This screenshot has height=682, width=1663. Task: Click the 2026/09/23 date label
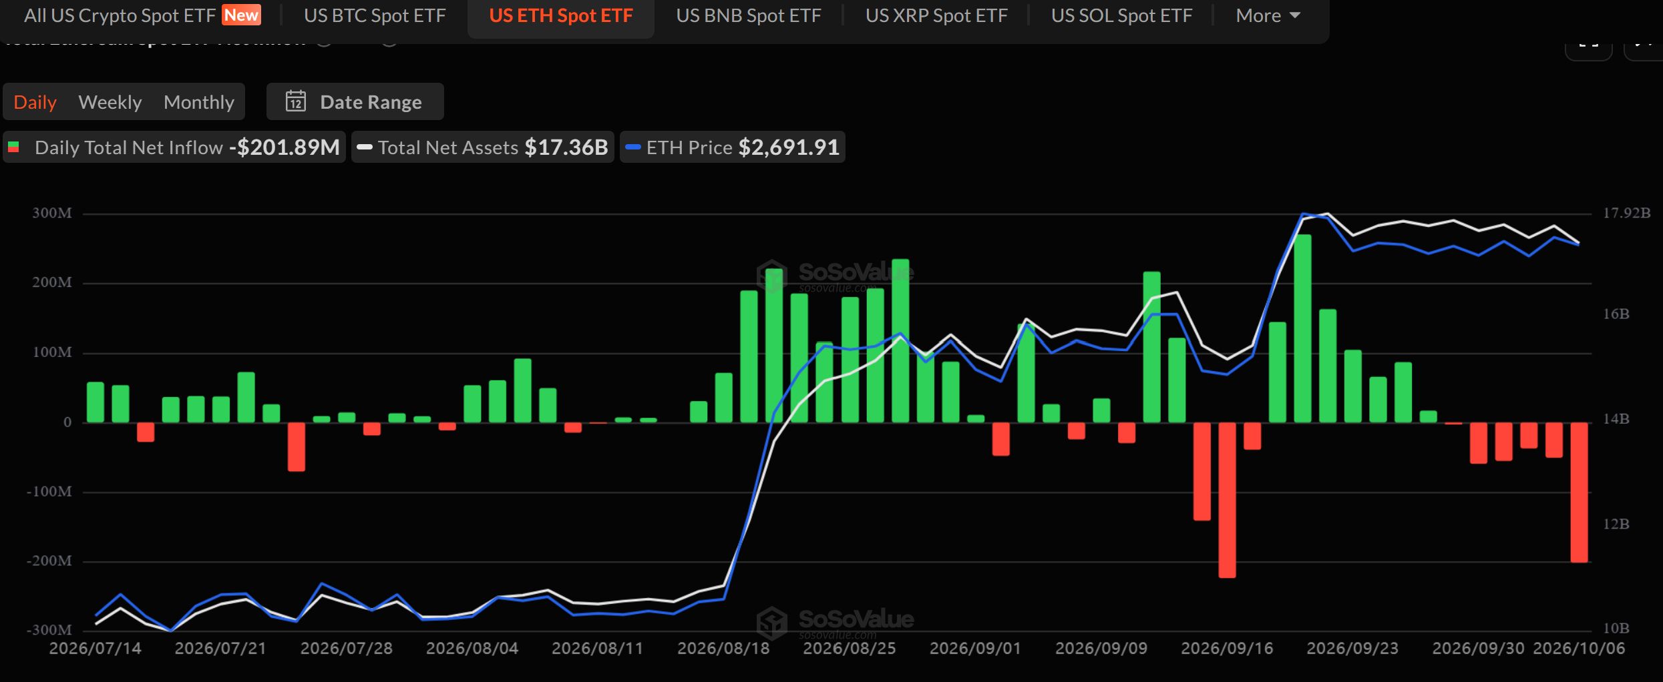pos(1352,649)
